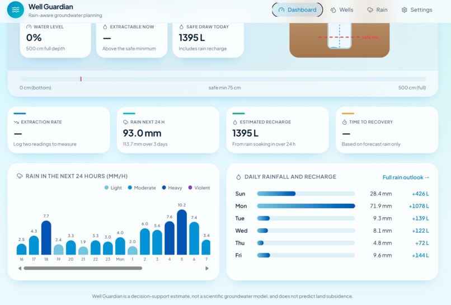The width and height of the screenshot is (451, 305).
Task: Click the chart scrollbar left arrow
Action: pyautogui.click(x=20, y=268)
